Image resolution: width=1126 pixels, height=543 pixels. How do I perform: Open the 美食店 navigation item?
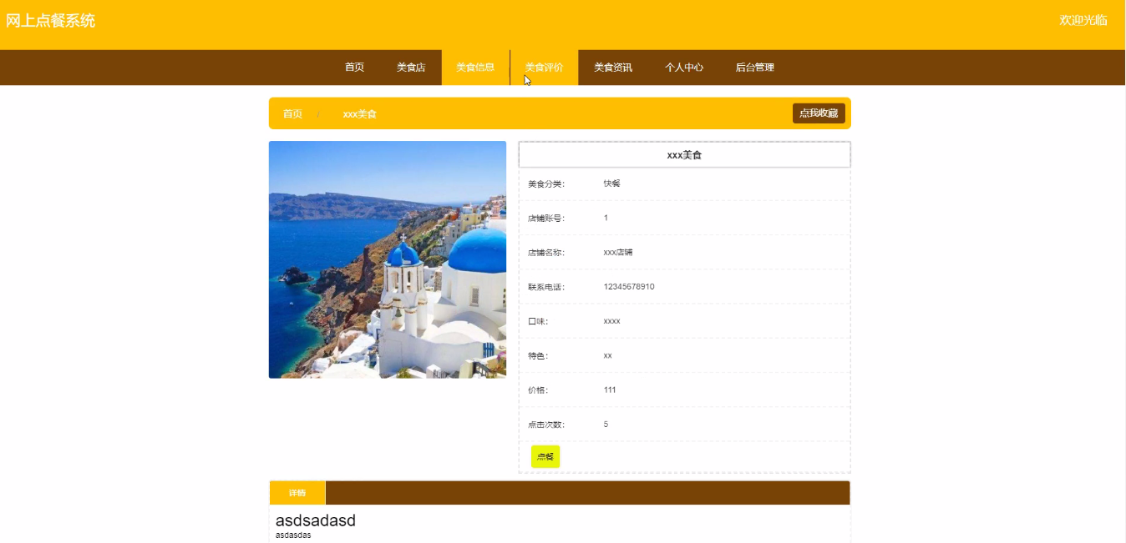411,67
